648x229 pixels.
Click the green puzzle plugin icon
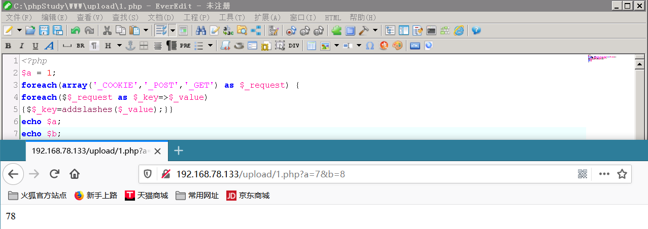pyautogui.click(x=336, y=30)
